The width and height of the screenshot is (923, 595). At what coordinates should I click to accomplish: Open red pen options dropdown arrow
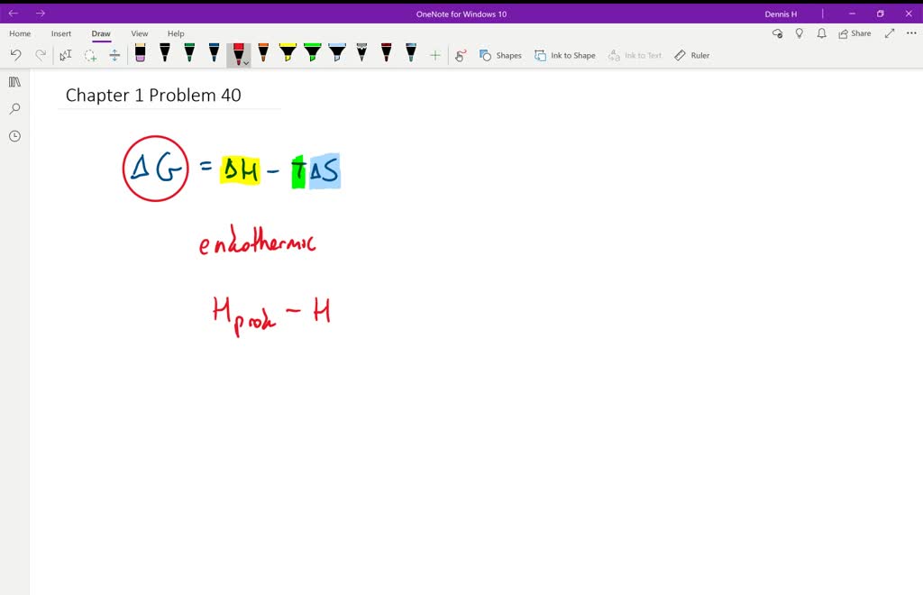pyautogui.click(x=246, y=62)
